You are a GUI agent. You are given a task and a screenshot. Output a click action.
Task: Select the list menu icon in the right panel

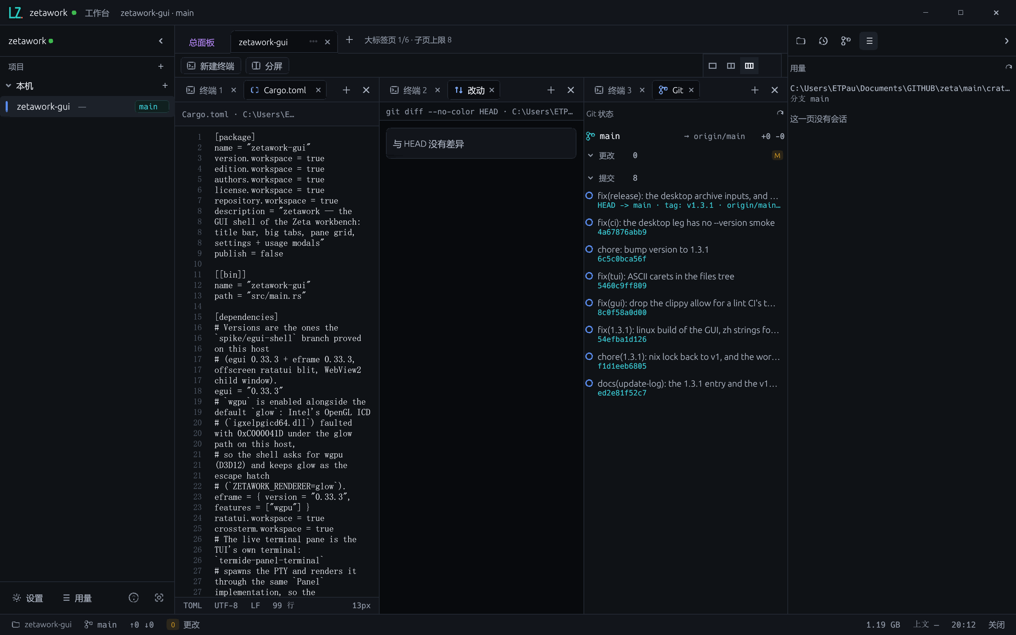pos(869,41)
